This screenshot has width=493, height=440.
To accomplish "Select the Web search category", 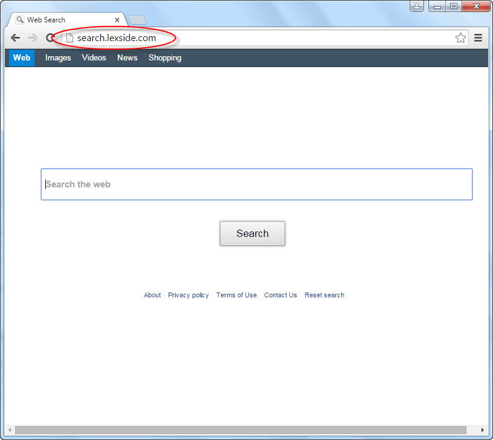I will [x=22, y=58].
